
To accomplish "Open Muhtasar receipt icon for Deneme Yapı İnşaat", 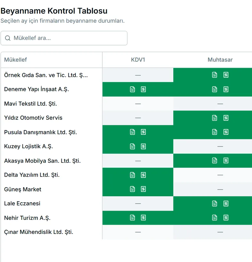I will [x=226, y=89].
